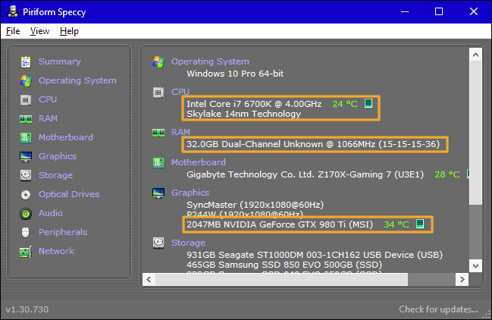
Task: Open Storage section from sidebar
Action: coord(55,175)
